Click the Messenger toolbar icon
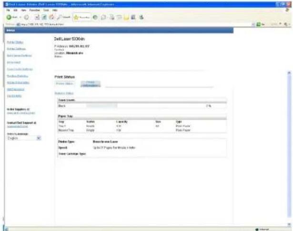This screenshot has width=293, height=231. click(x=141, y=17)
